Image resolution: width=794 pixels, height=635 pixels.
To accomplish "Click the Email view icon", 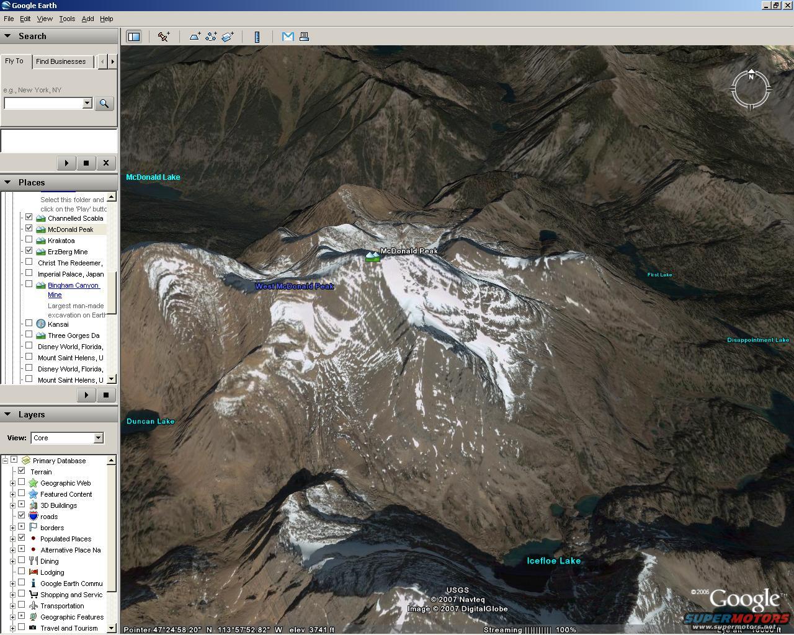I will 288,37.
